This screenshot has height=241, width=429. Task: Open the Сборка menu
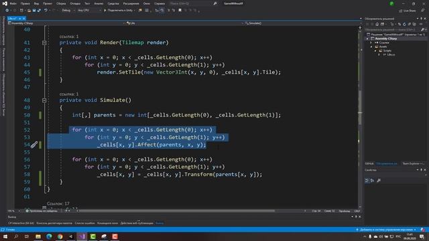tap(61, 3)
